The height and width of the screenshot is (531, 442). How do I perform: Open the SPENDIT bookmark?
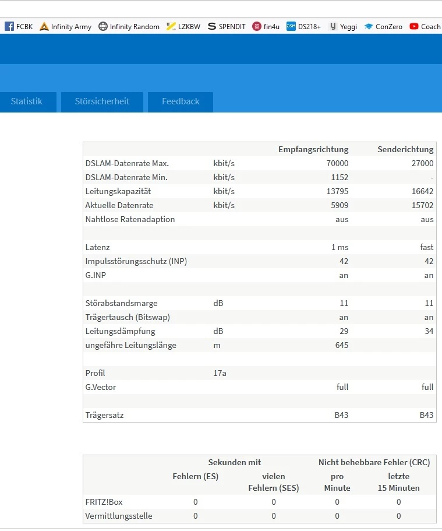pos(227,26)
